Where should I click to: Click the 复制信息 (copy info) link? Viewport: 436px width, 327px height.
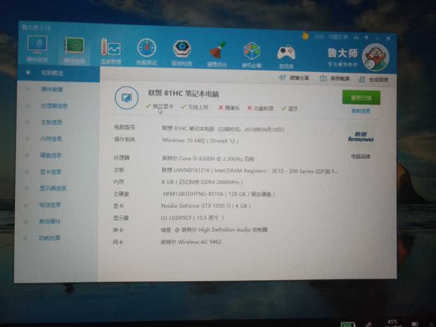[361, 111]
